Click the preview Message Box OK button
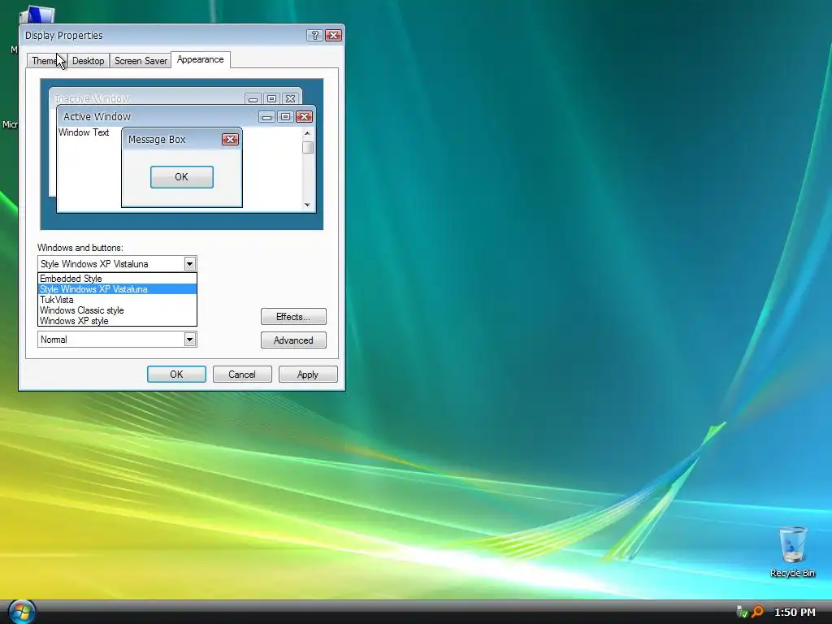This screenshot has height=624, width=832. 182,176
